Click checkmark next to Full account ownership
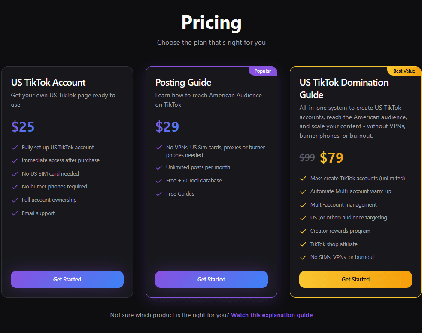Viewport: 422px width, 333px height. [15, 200]
